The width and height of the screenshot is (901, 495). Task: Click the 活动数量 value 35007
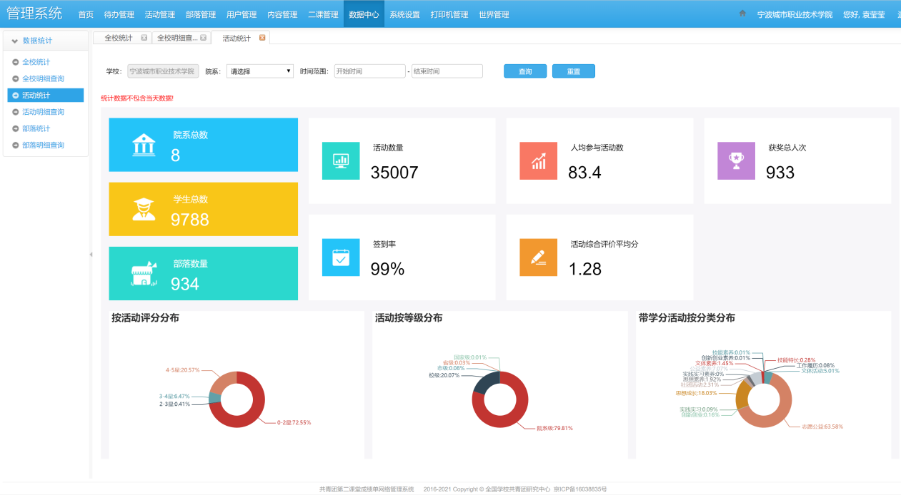tap(394, 173)
